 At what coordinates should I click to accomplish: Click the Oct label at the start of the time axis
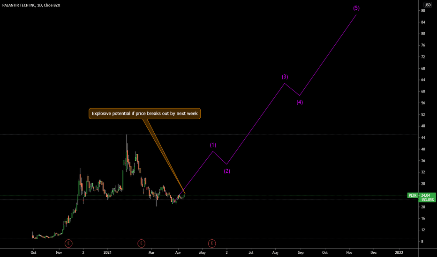[x=33, y=252]
